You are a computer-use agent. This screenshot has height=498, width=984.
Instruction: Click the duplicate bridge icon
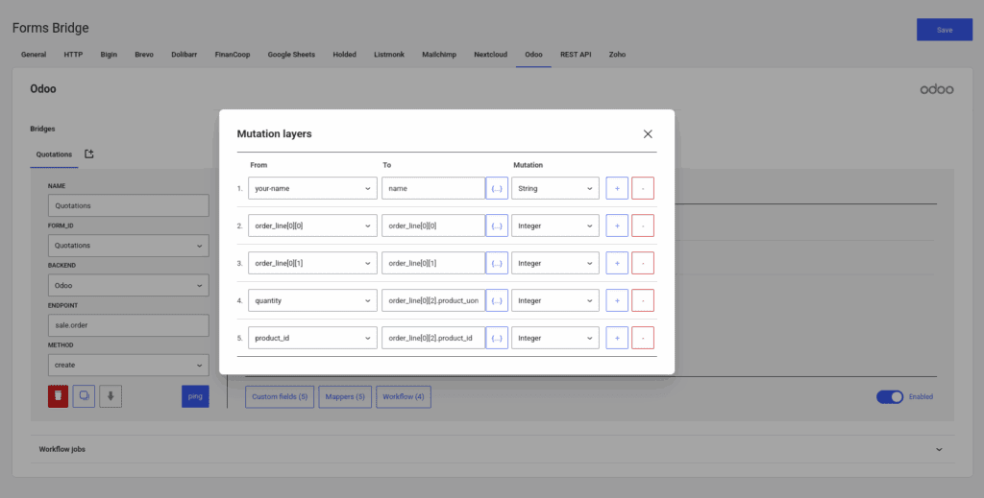point(85,396)
